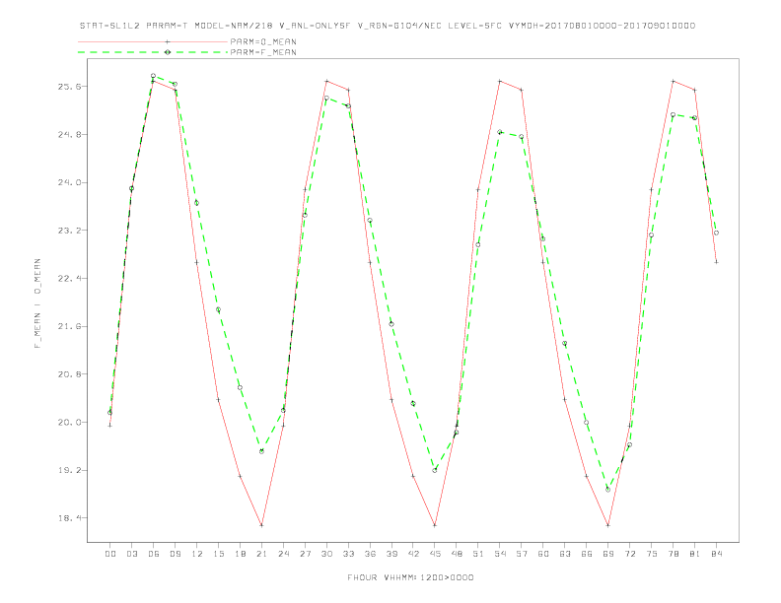Viewport: 781px width, 603px height.
Task: Select the green F_MEAN circle marker at hour 54
Action: [x=500, y=132]
